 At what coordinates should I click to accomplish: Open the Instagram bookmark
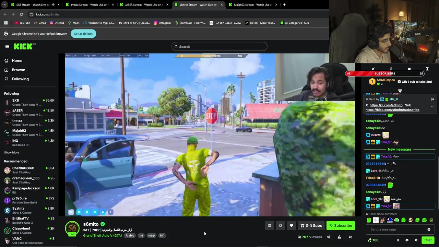pyautogui.click(x=162, y=23)
